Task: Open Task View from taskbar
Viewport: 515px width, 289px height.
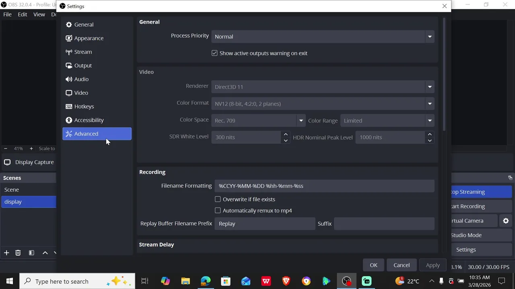Action: (145, 281)
